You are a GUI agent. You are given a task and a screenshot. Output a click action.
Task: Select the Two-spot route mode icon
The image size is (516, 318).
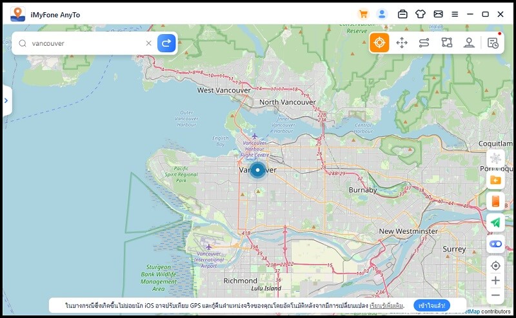point(424,42)
